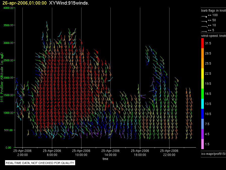Viewport: 226px width, 170px height.
Task: Click the iss-mapr/prof915 source label
Action: (x=213, y=154)
